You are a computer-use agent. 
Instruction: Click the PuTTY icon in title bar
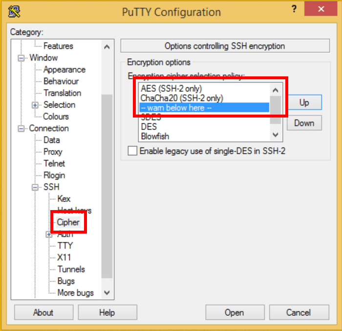click(14, 11)
